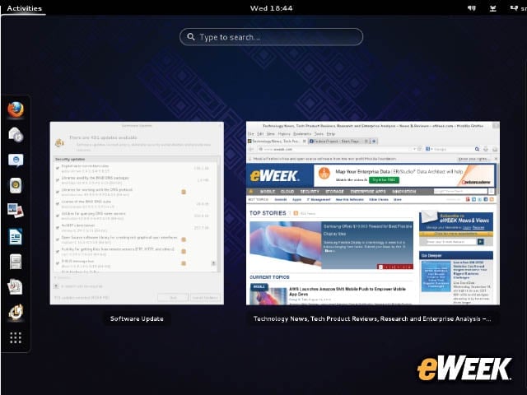Launch LibreOffice Writer from the dash
The image size is (527, 395).
(x=16, y=236)
